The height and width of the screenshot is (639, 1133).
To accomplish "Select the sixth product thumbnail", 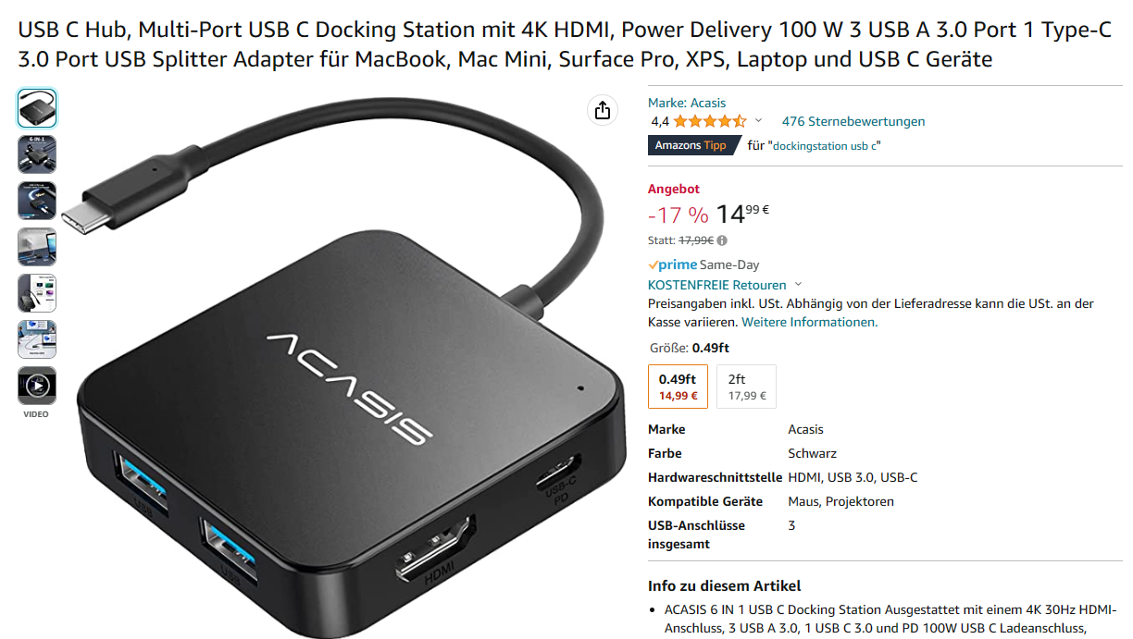I will click(37, 339).
